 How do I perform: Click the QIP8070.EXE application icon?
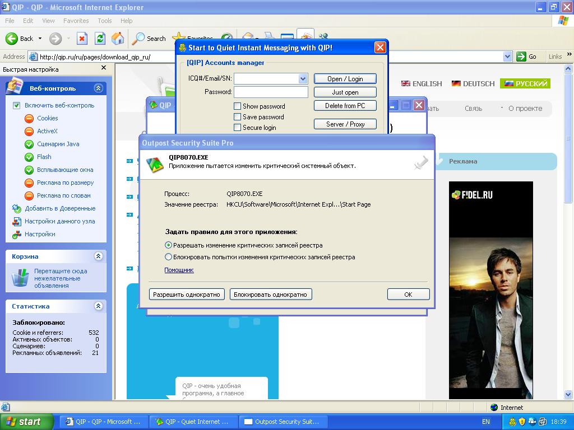coord(155,164)
